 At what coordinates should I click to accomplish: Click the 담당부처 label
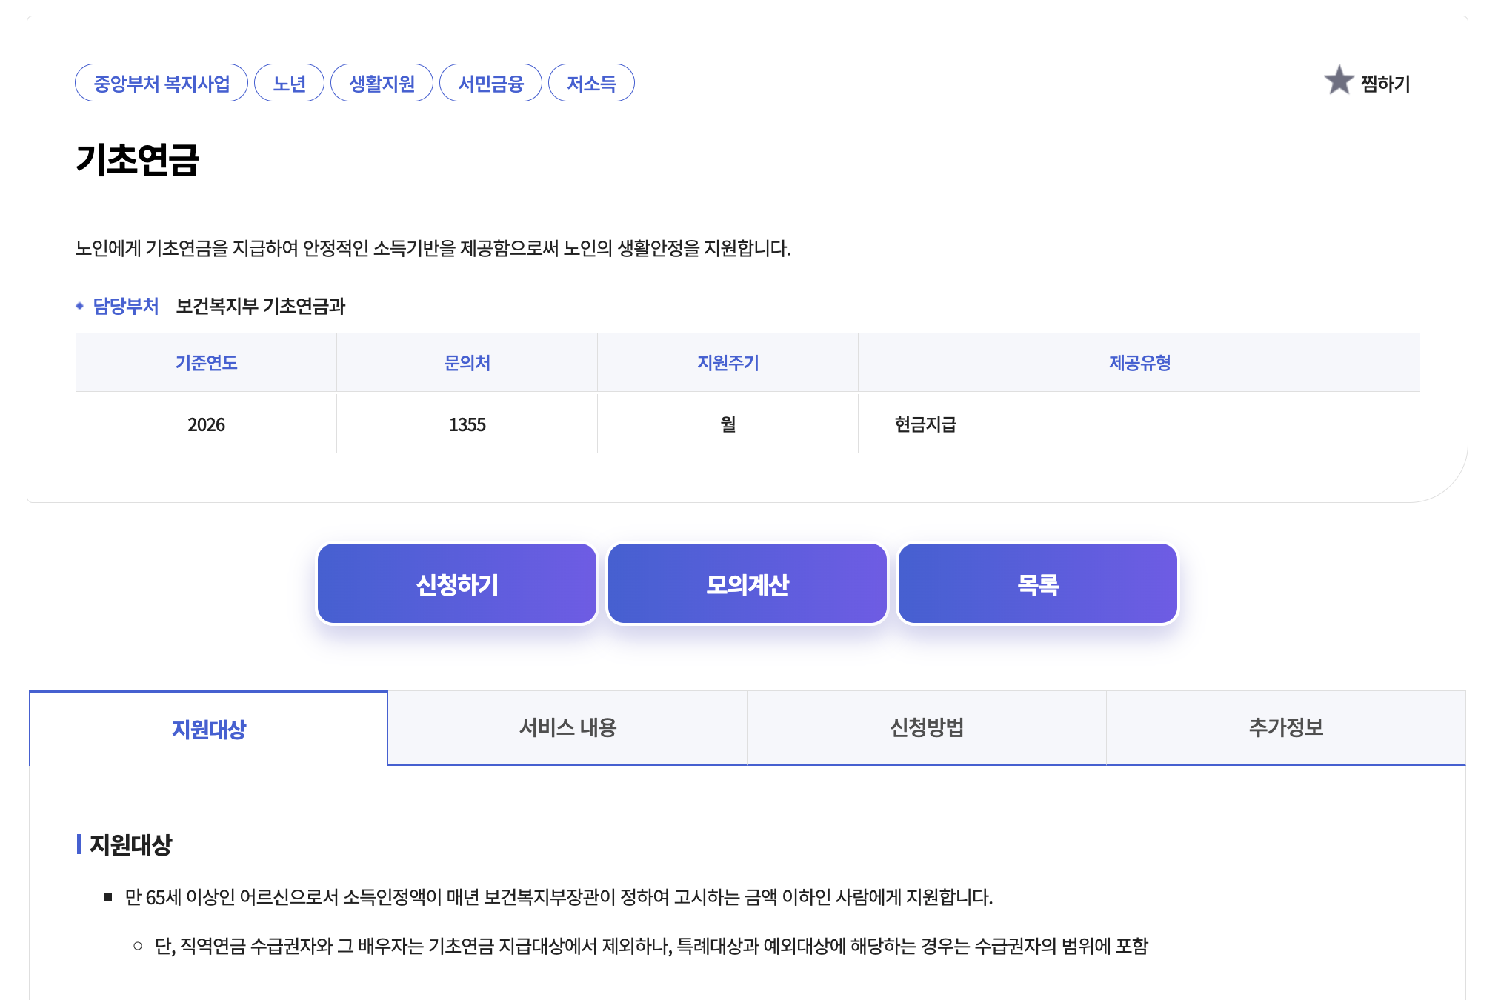(126, 306)
